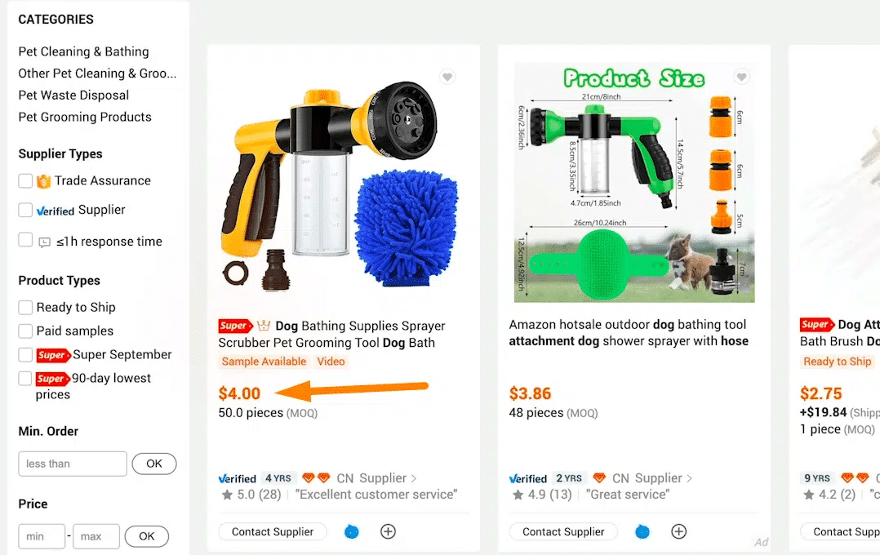Toggle Ready to Ship checkbox
Image resolution: width=880 pixels, height=555 pixels.
25,308
